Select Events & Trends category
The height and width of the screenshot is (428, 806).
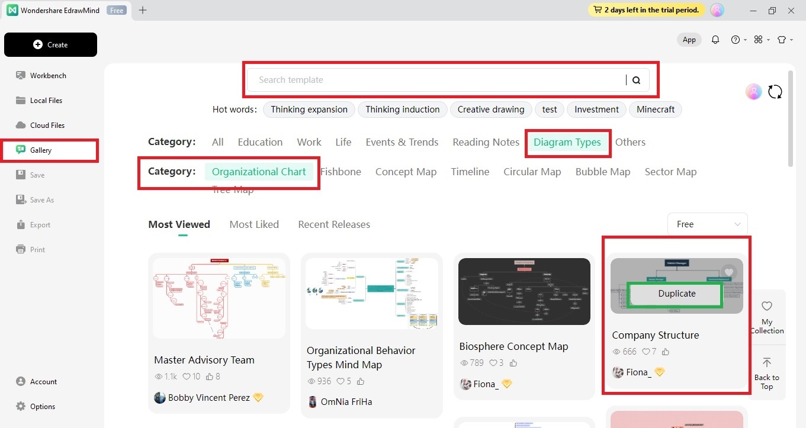click(402, 142)
